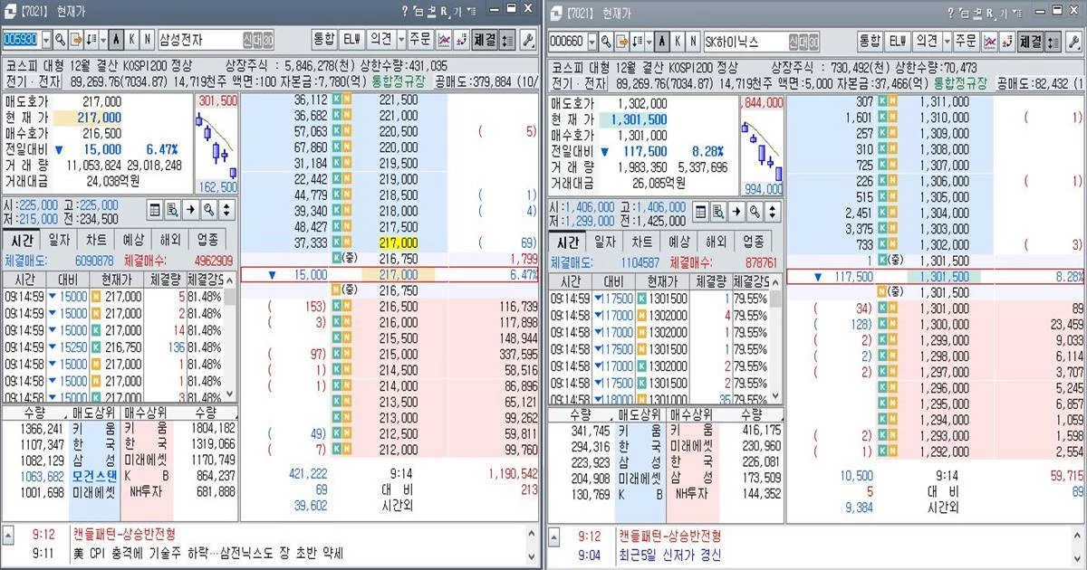Expand the dropdown arrow beside 의견 in the SK하이닉스 window
Screen dimensions: 1087x570
pos(948,41)
